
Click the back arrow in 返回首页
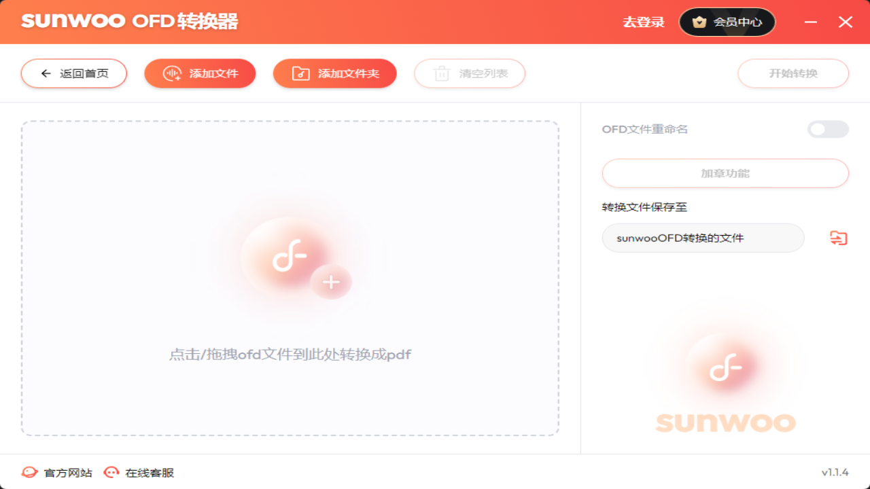[46, 73]
